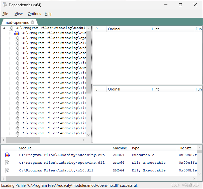Open the Options menu
Image resolution: width=203 pixels, height=189 pixels.
pos(34,14)
